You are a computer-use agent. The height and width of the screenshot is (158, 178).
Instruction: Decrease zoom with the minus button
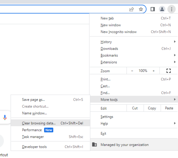pos(132,71)
